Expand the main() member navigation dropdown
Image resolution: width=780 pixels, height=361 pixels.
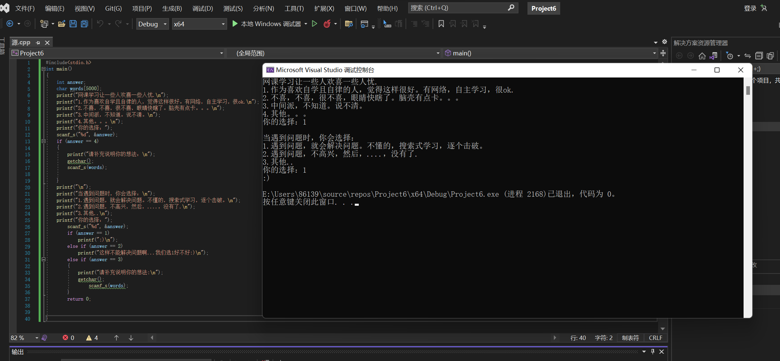pos(654,53)
